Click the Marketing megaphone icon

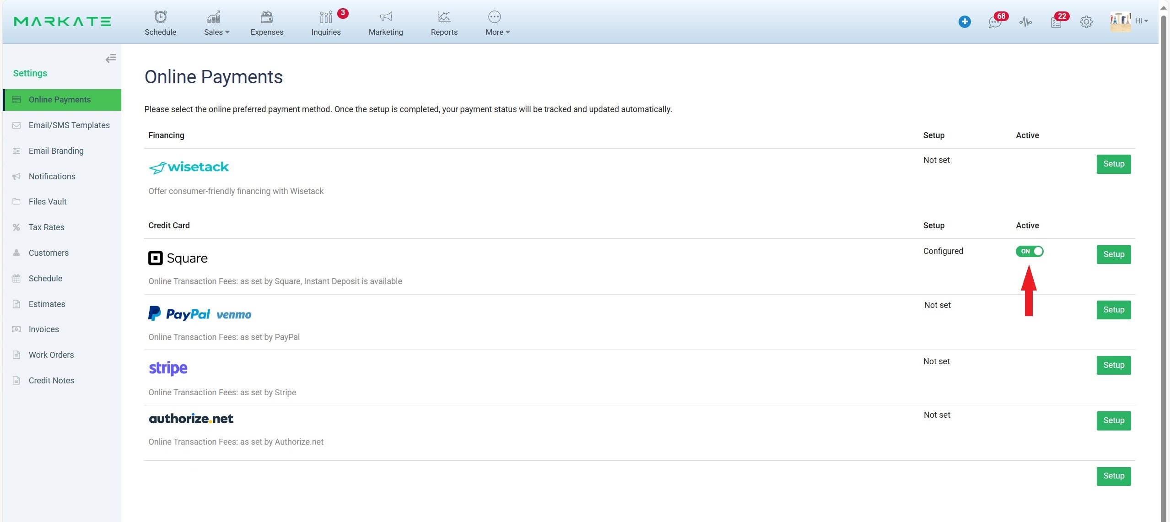click(386, 17)
